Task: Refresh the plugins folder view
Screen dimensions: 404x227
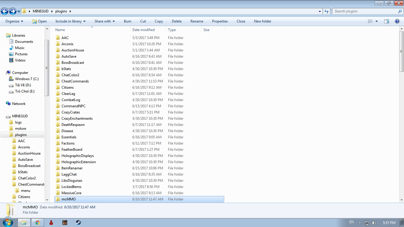Action: pos(327,12)
